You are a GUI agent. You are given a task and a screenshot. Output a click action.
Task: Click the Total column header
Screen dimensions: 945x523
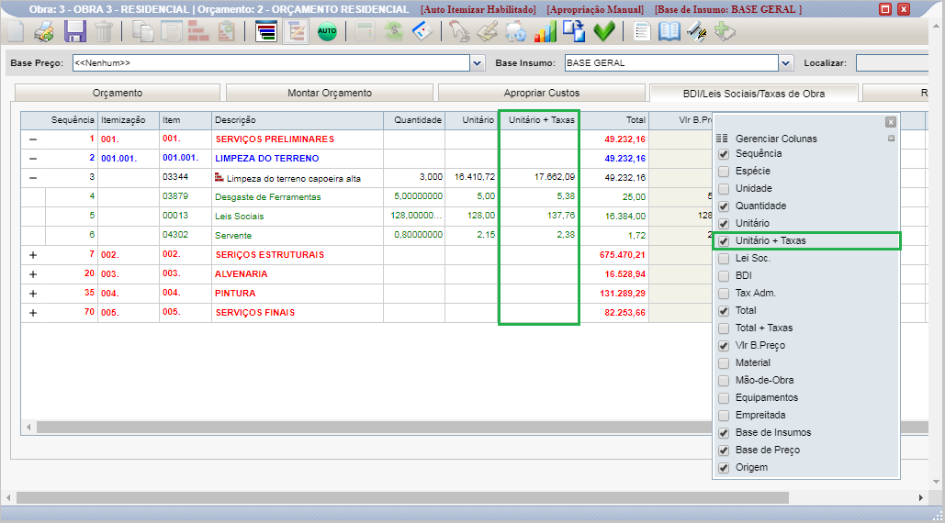tap(614, 120)
